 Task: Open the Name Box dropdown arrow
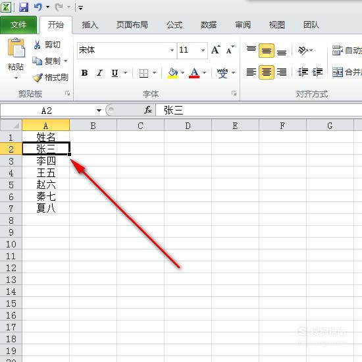[99, 110]
